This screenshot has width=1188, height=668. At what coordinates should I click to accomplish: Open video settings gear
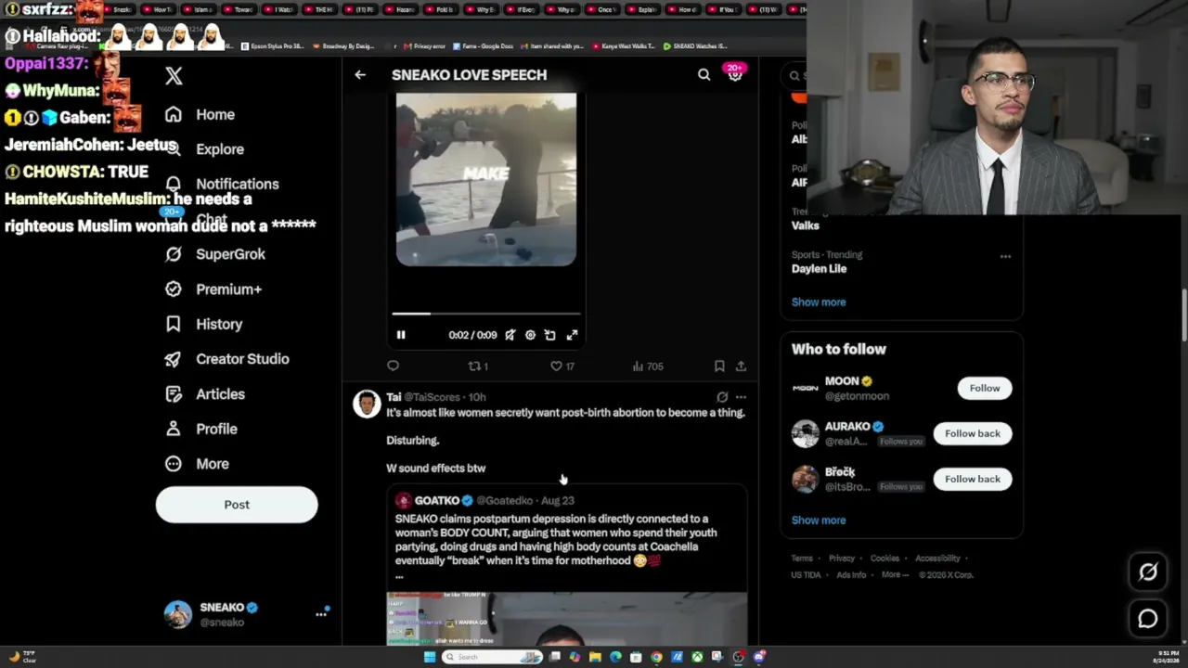(530, 335)
